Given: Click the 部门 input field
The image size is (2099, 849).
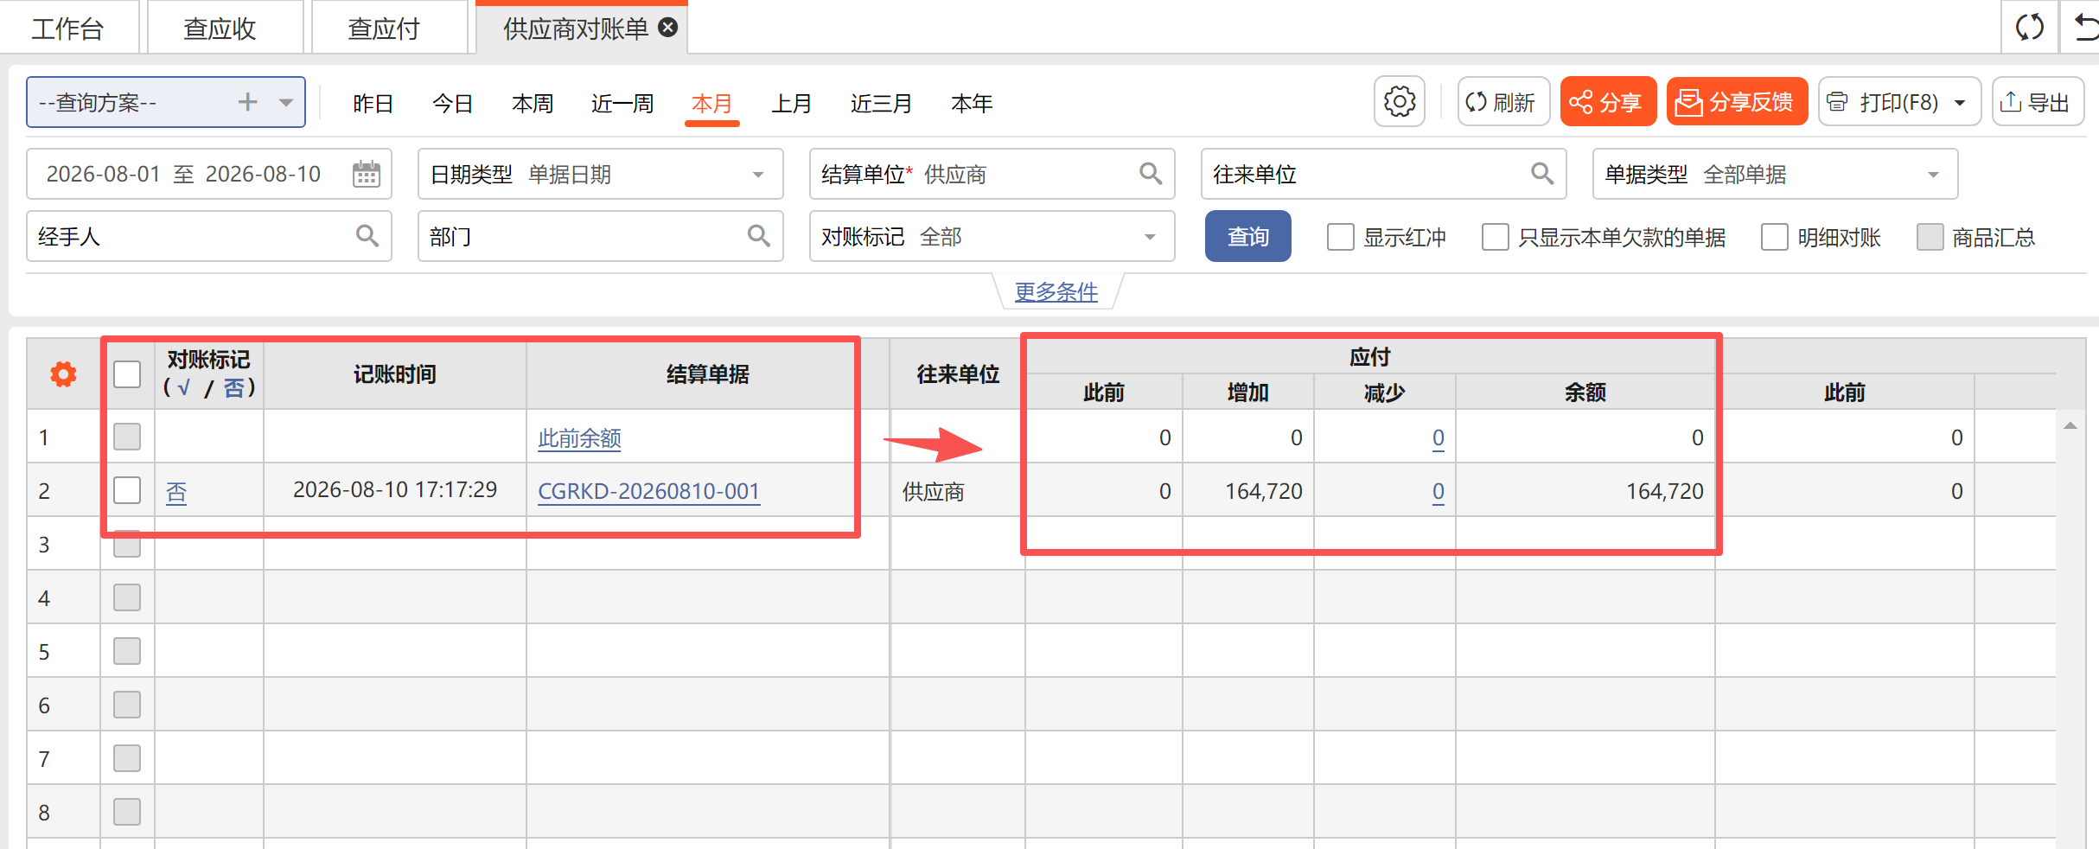Looking at the screenshot, I should click(601, 236).
